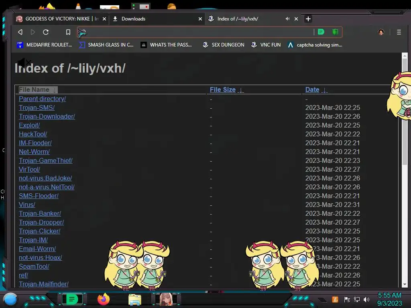Open the green shield icon in the address bar
Viewport: 411px width, 308px height.
coord(335,32)
